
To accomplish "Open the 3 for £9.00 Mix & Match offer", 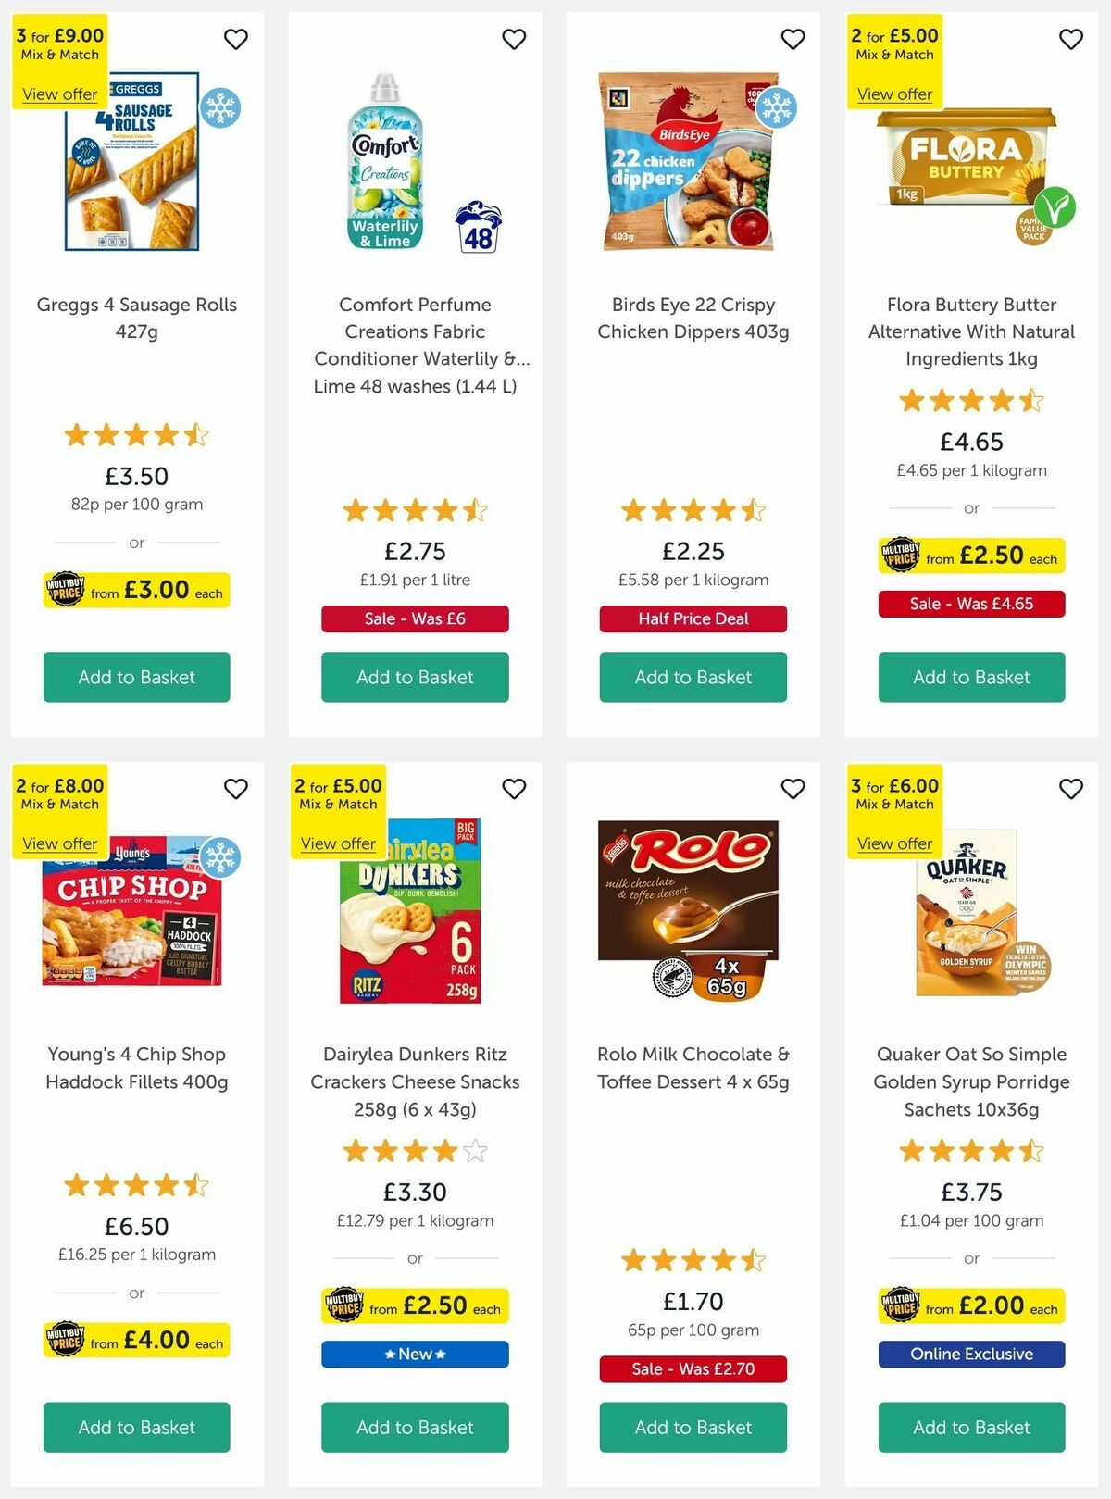I will 58,94.
